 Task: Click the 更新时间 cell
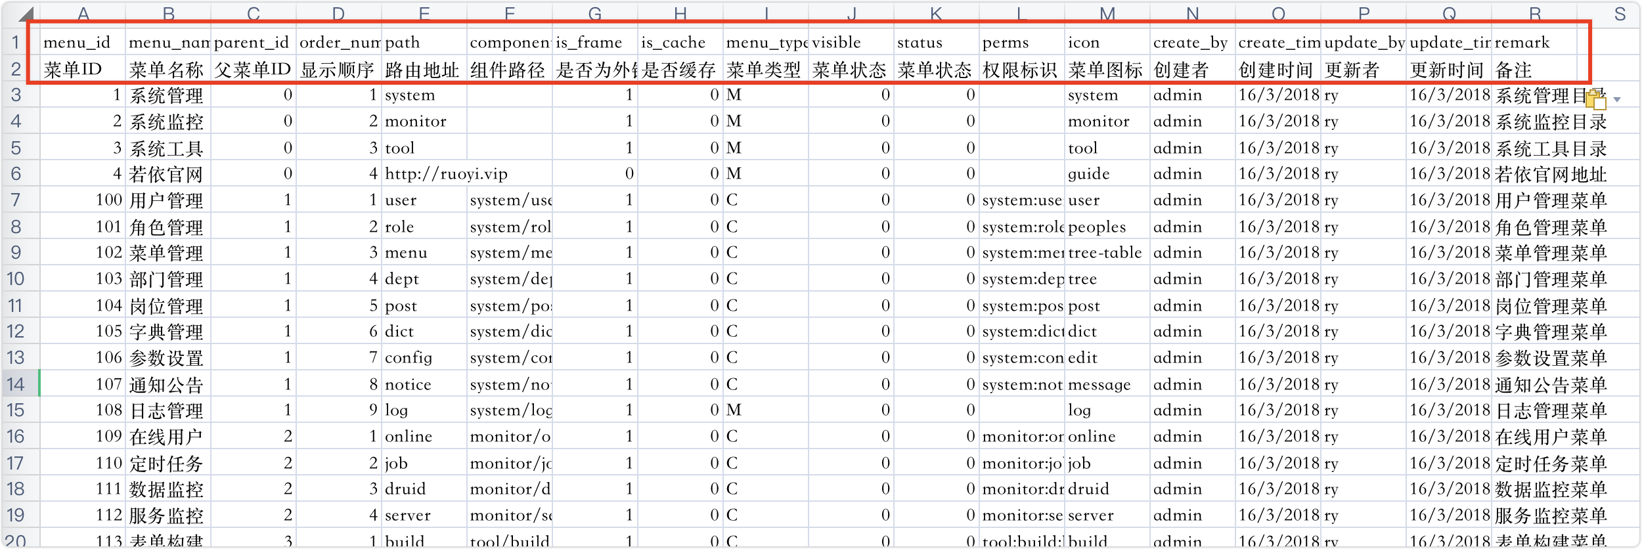click(x=1449, y=69)
